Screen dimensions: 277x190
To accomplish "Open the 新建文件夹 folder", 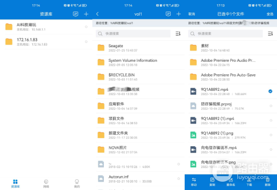I will 138,135.
